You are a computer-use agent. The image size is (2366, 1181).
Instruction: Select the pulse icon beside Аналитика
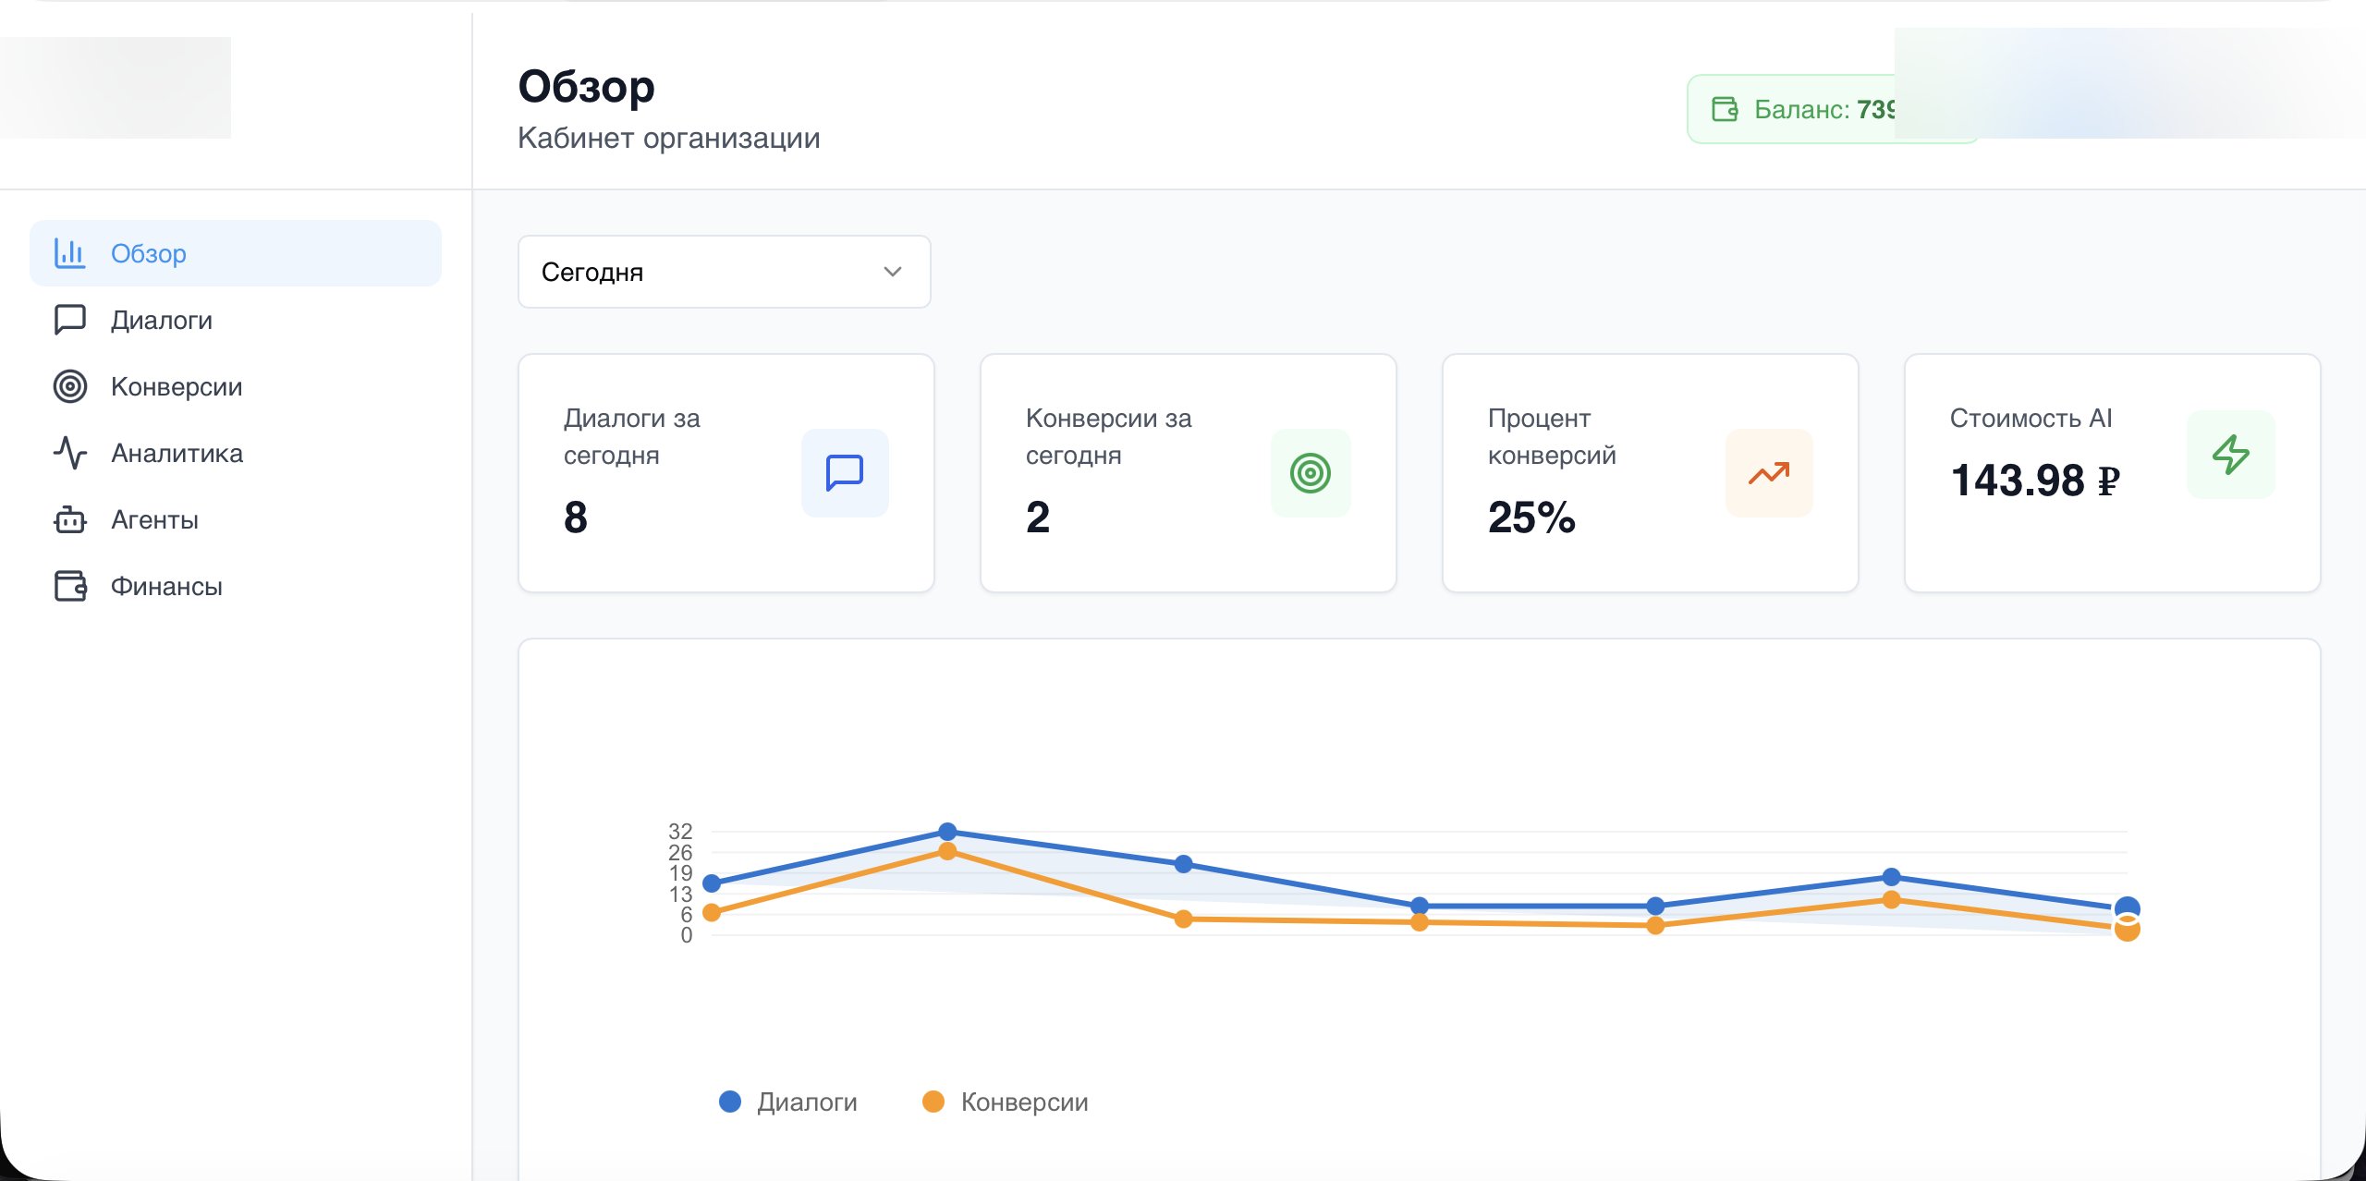pos(69,453)
